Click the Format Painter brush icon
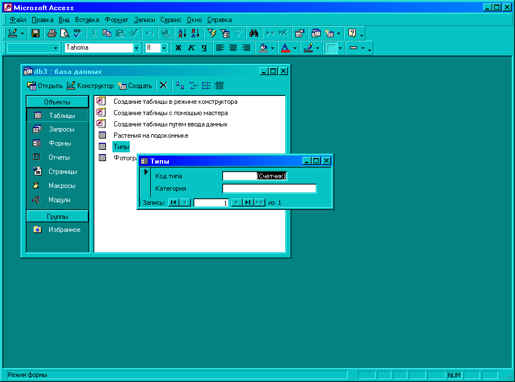The width and height of the screenshot is (515, 382). click(x=133, y=33)
